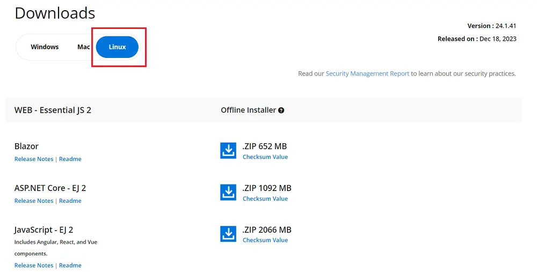
Task: Click 'Released on : Dec 18, 2023' text
Action: tap(477, 39)
